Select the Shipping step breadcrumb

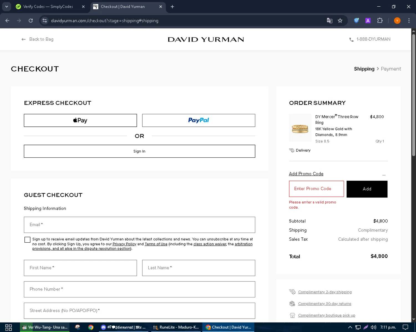point(364,69)
